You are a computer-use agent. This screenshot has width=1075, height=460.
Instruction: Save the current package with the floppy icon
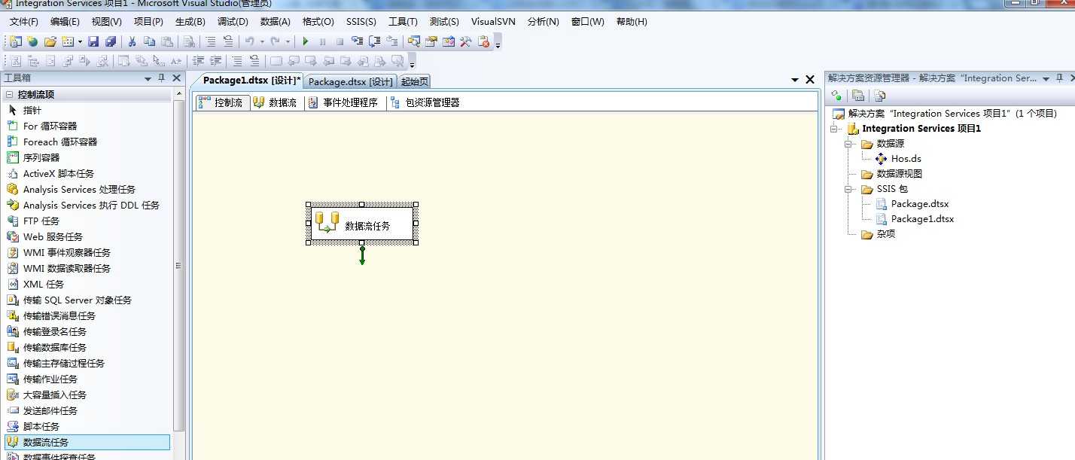(x=93, y=41)
